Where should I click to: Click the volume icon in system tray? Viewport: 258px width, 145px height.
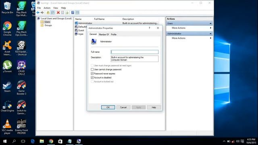click(x=237, y=141)
